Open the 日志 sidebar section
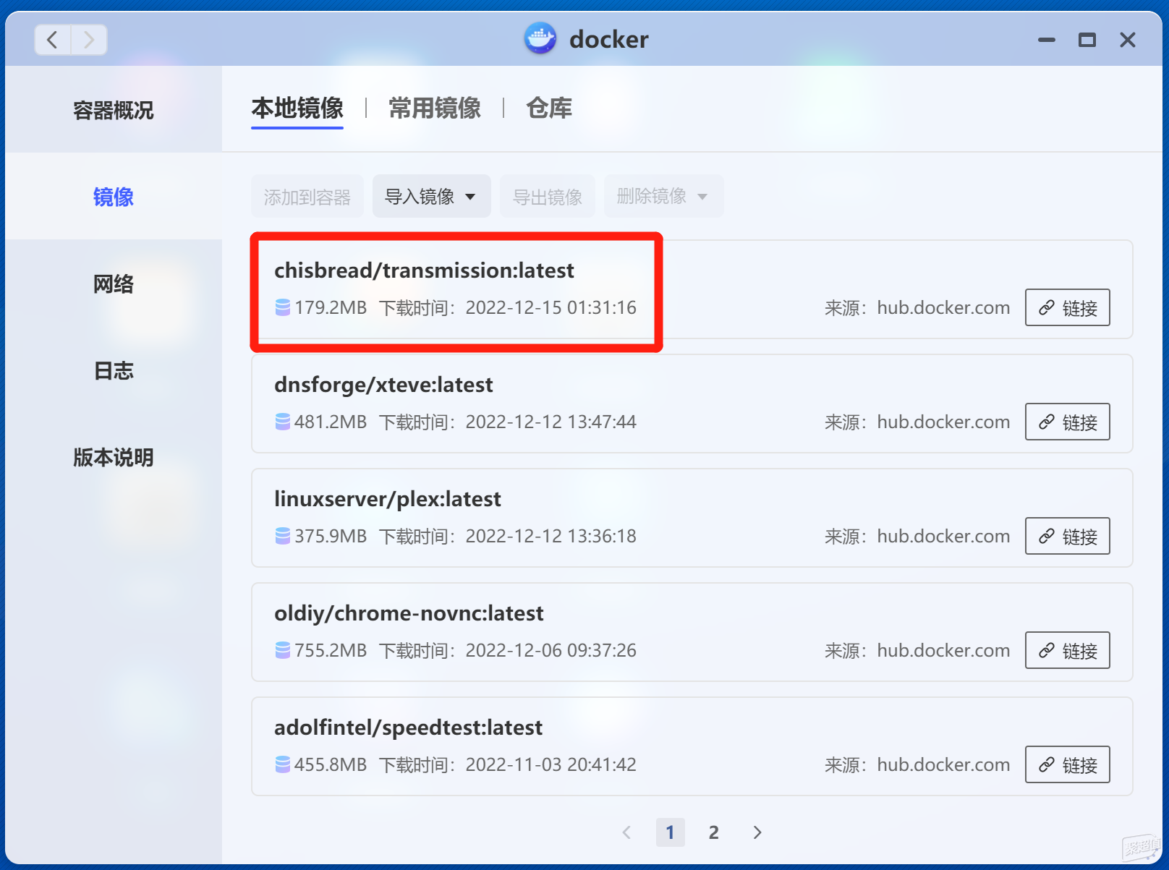This screenshot has width=1169, height=870. click(114, 370)
